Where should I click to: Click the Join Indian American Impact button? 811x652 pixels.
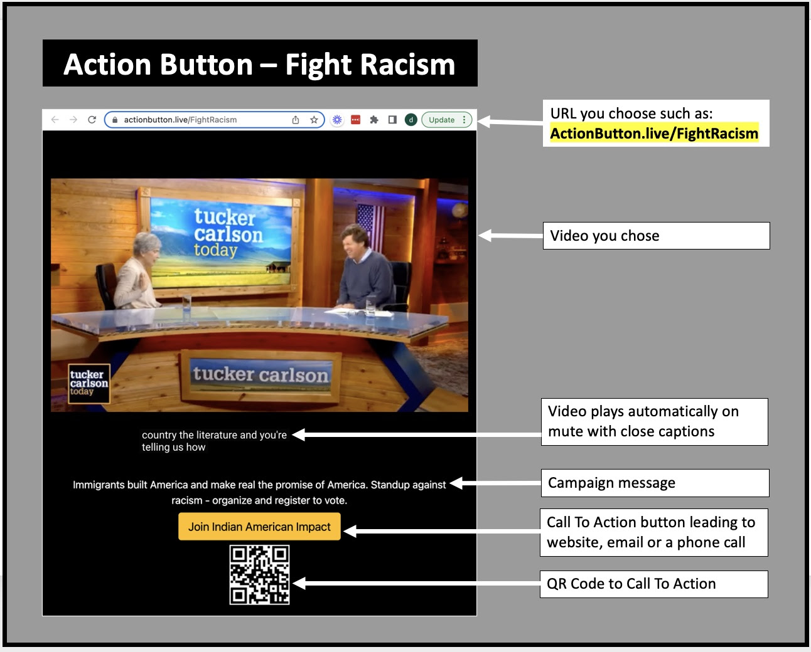(x=259, y=527)
